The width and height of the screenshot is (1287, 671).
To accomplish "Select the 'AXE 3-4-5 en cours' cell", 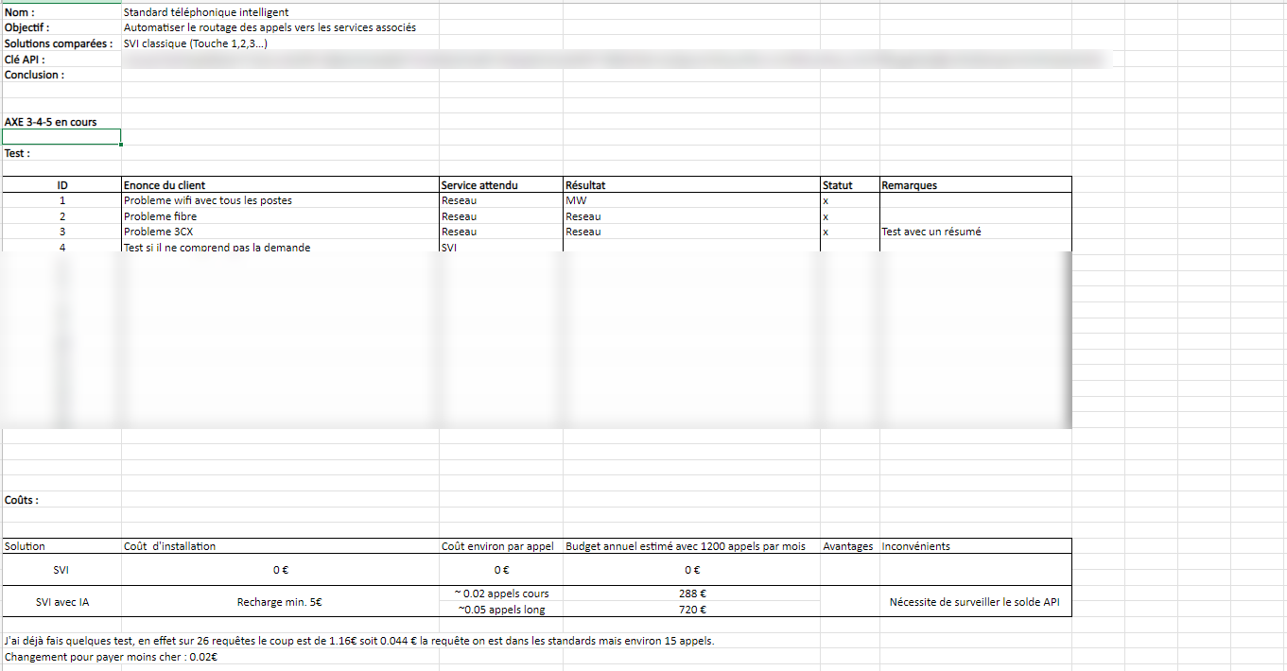I will pos(61,122).
